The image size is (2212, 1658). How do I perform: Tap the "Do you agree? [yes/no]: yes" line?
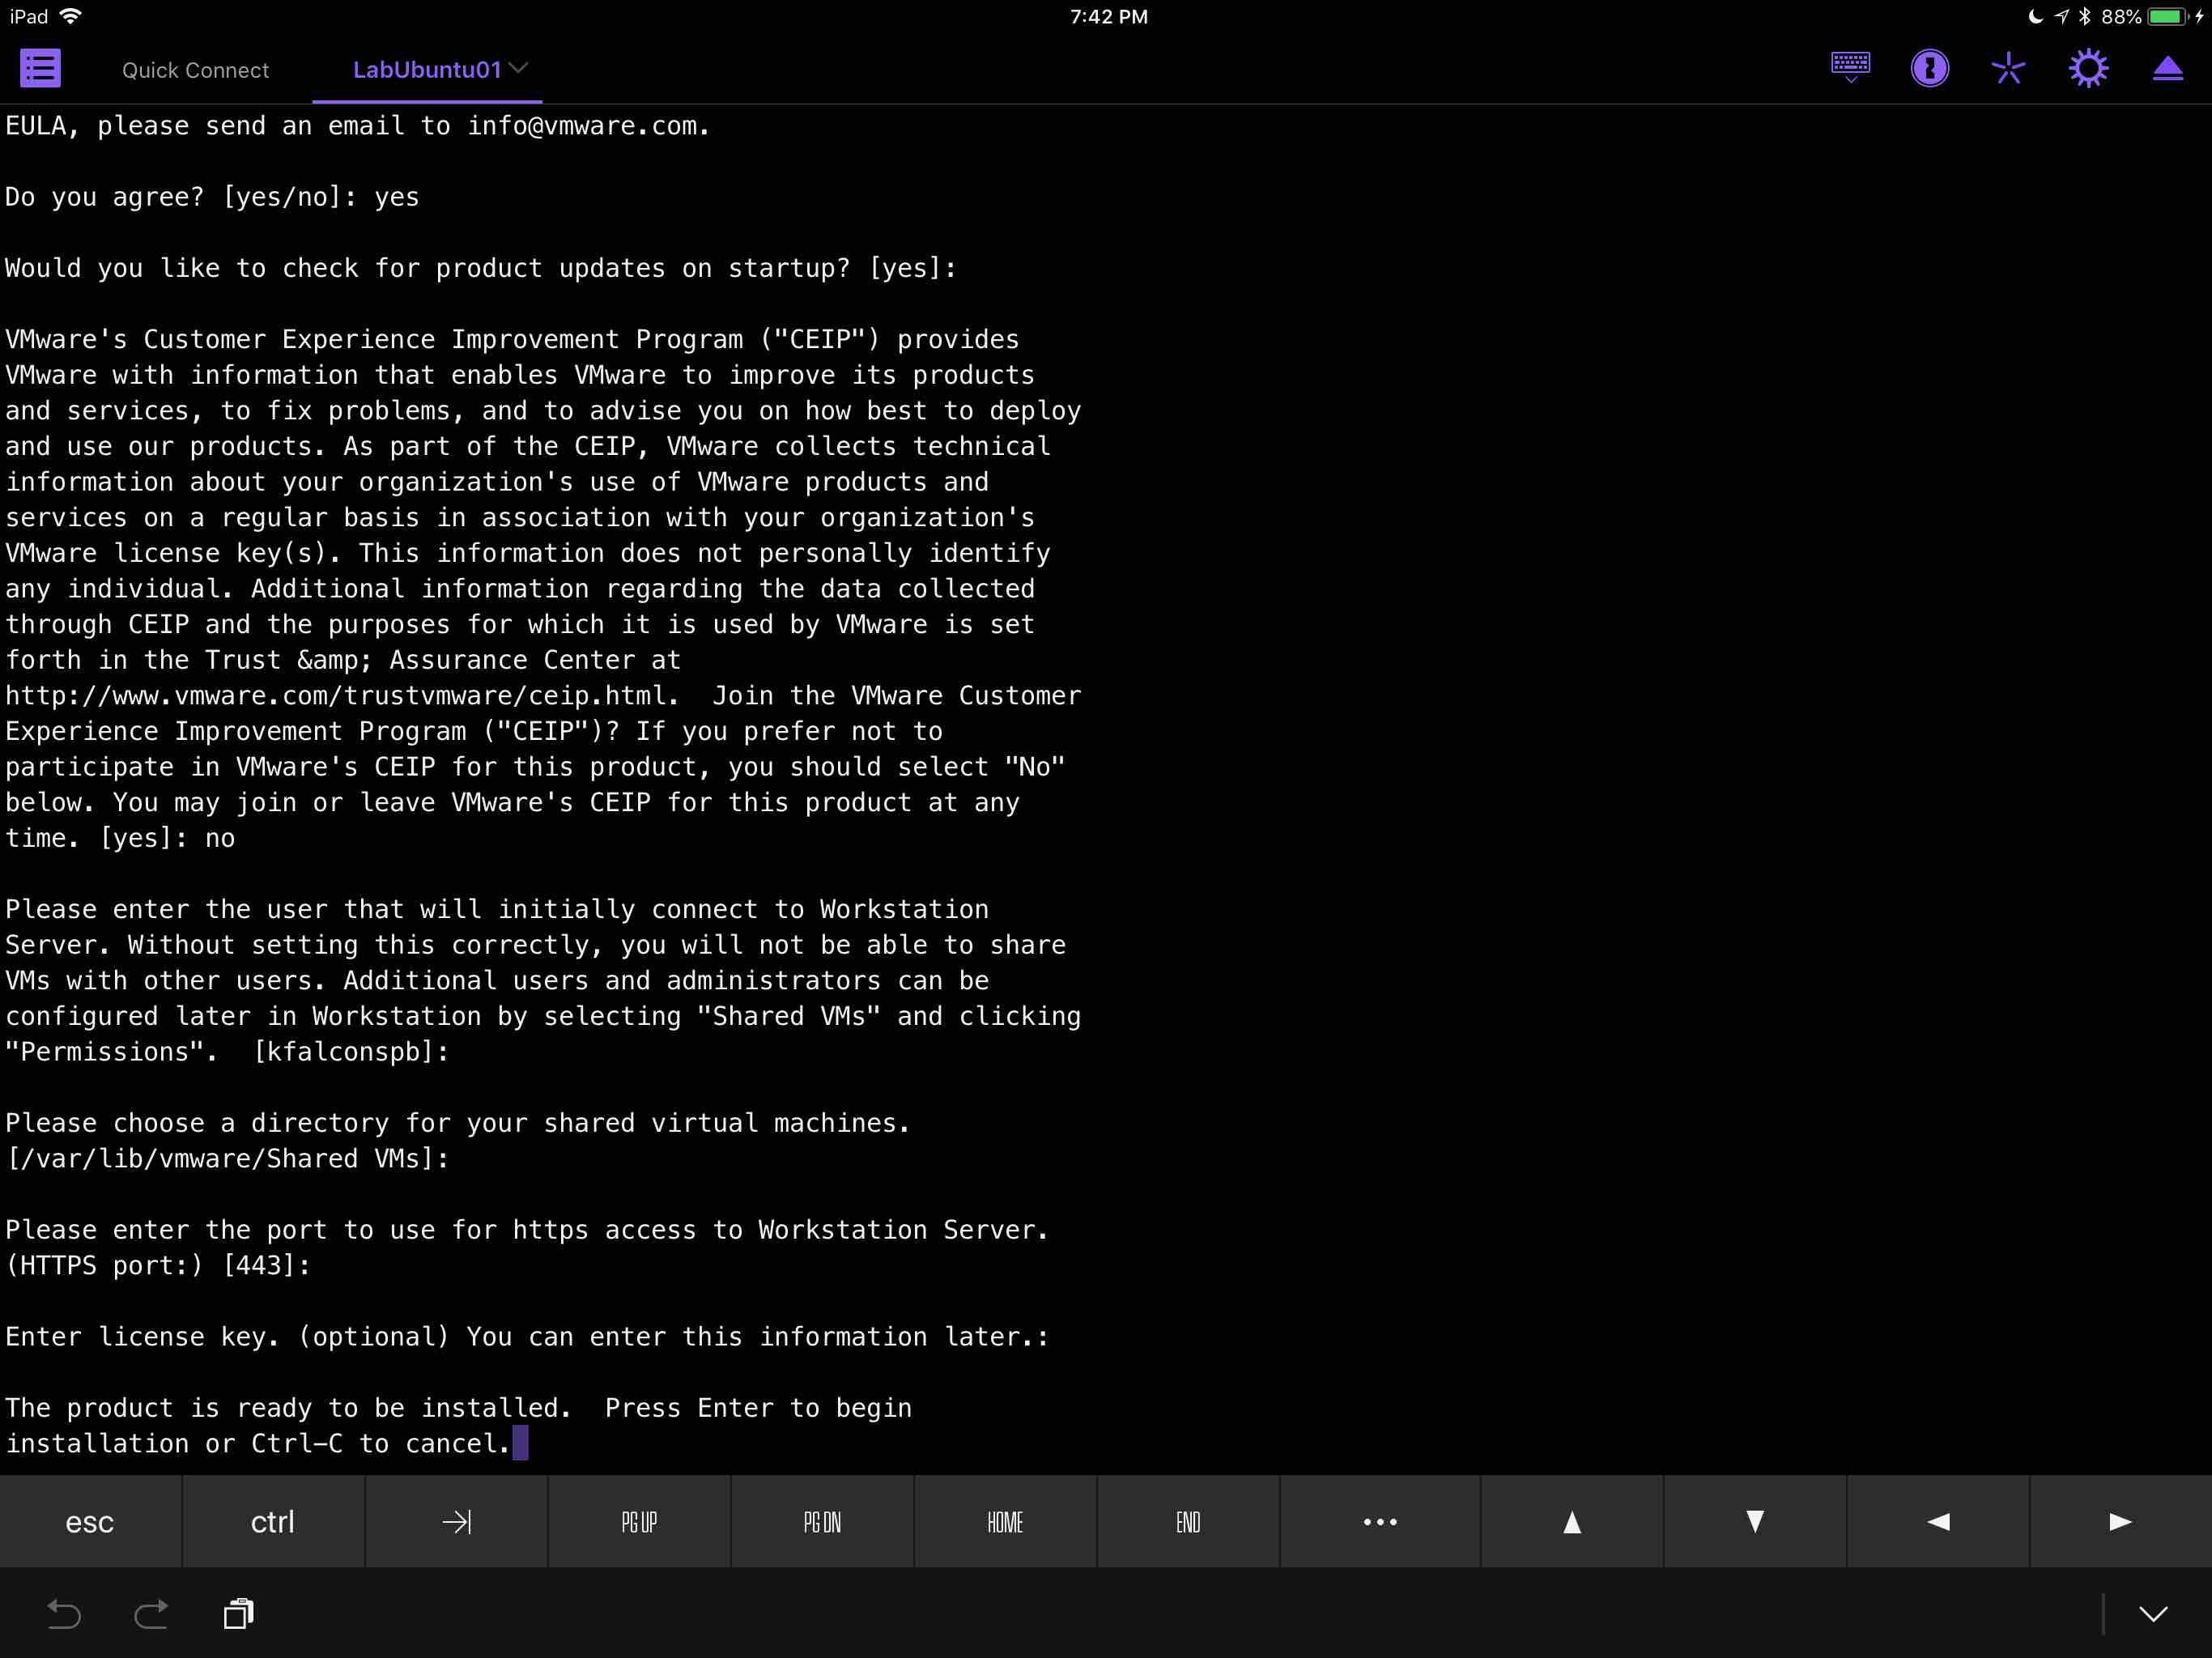coord(212,197)
